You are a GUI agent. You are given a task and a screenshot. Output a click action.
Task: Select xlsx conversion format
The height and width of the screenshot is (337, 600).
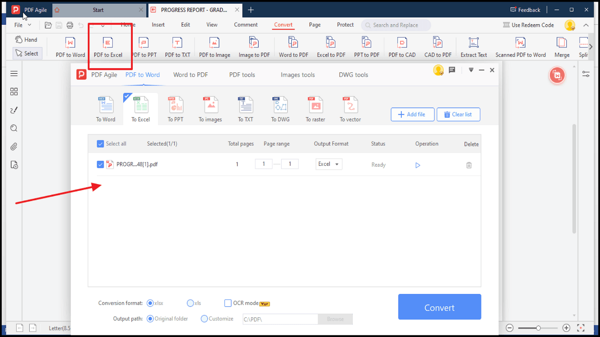150,303
